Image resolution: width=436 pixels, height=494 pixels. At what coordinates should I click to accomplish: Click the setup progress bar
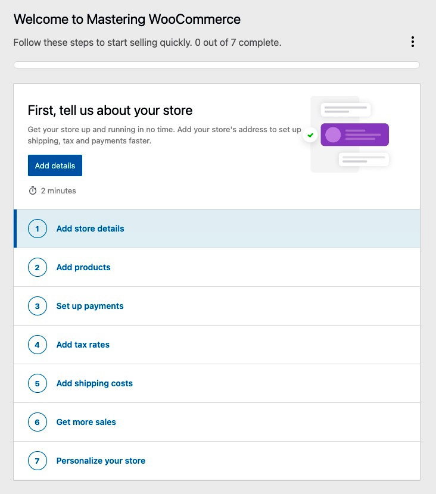pyautogui.click(x=217, y=65)
